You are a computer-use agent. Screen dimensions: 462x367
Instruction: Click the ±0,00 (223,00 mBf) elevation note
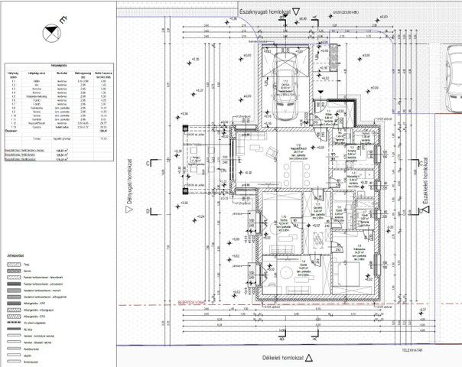click(x=346, y=12)
